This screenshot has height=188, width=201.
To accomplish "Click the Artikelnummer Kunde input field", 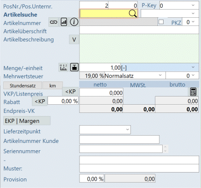I will (x=119, y=139).
